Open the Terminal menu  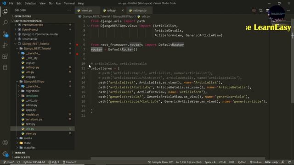click(x=69, y=3)
